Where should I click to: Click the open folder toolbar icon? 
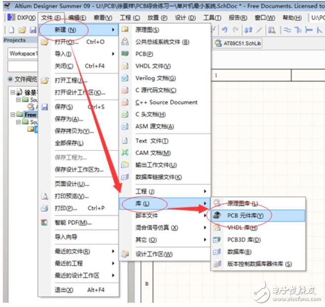[x=22, y=30]
